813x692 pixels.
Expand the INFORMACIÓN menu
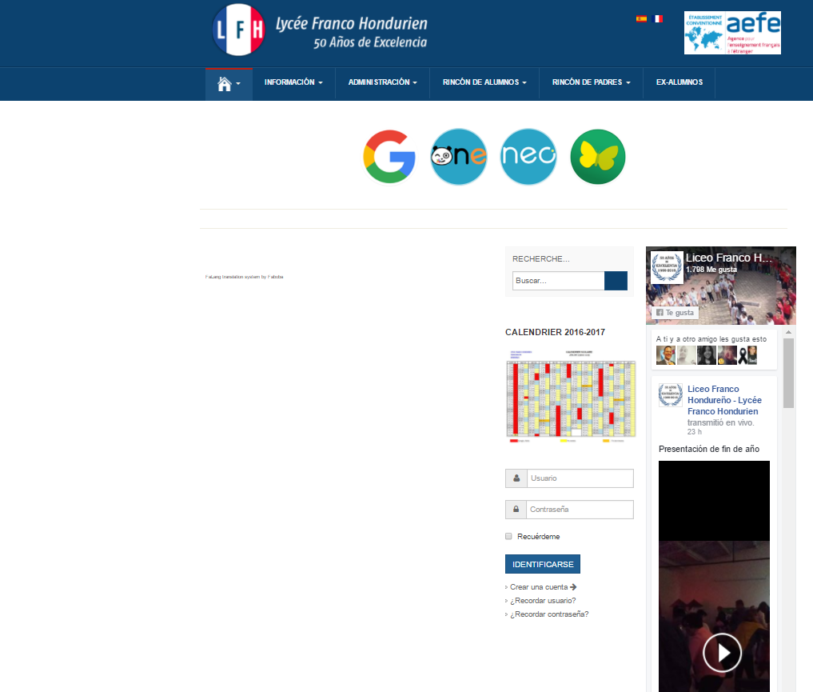pos(293,82)
